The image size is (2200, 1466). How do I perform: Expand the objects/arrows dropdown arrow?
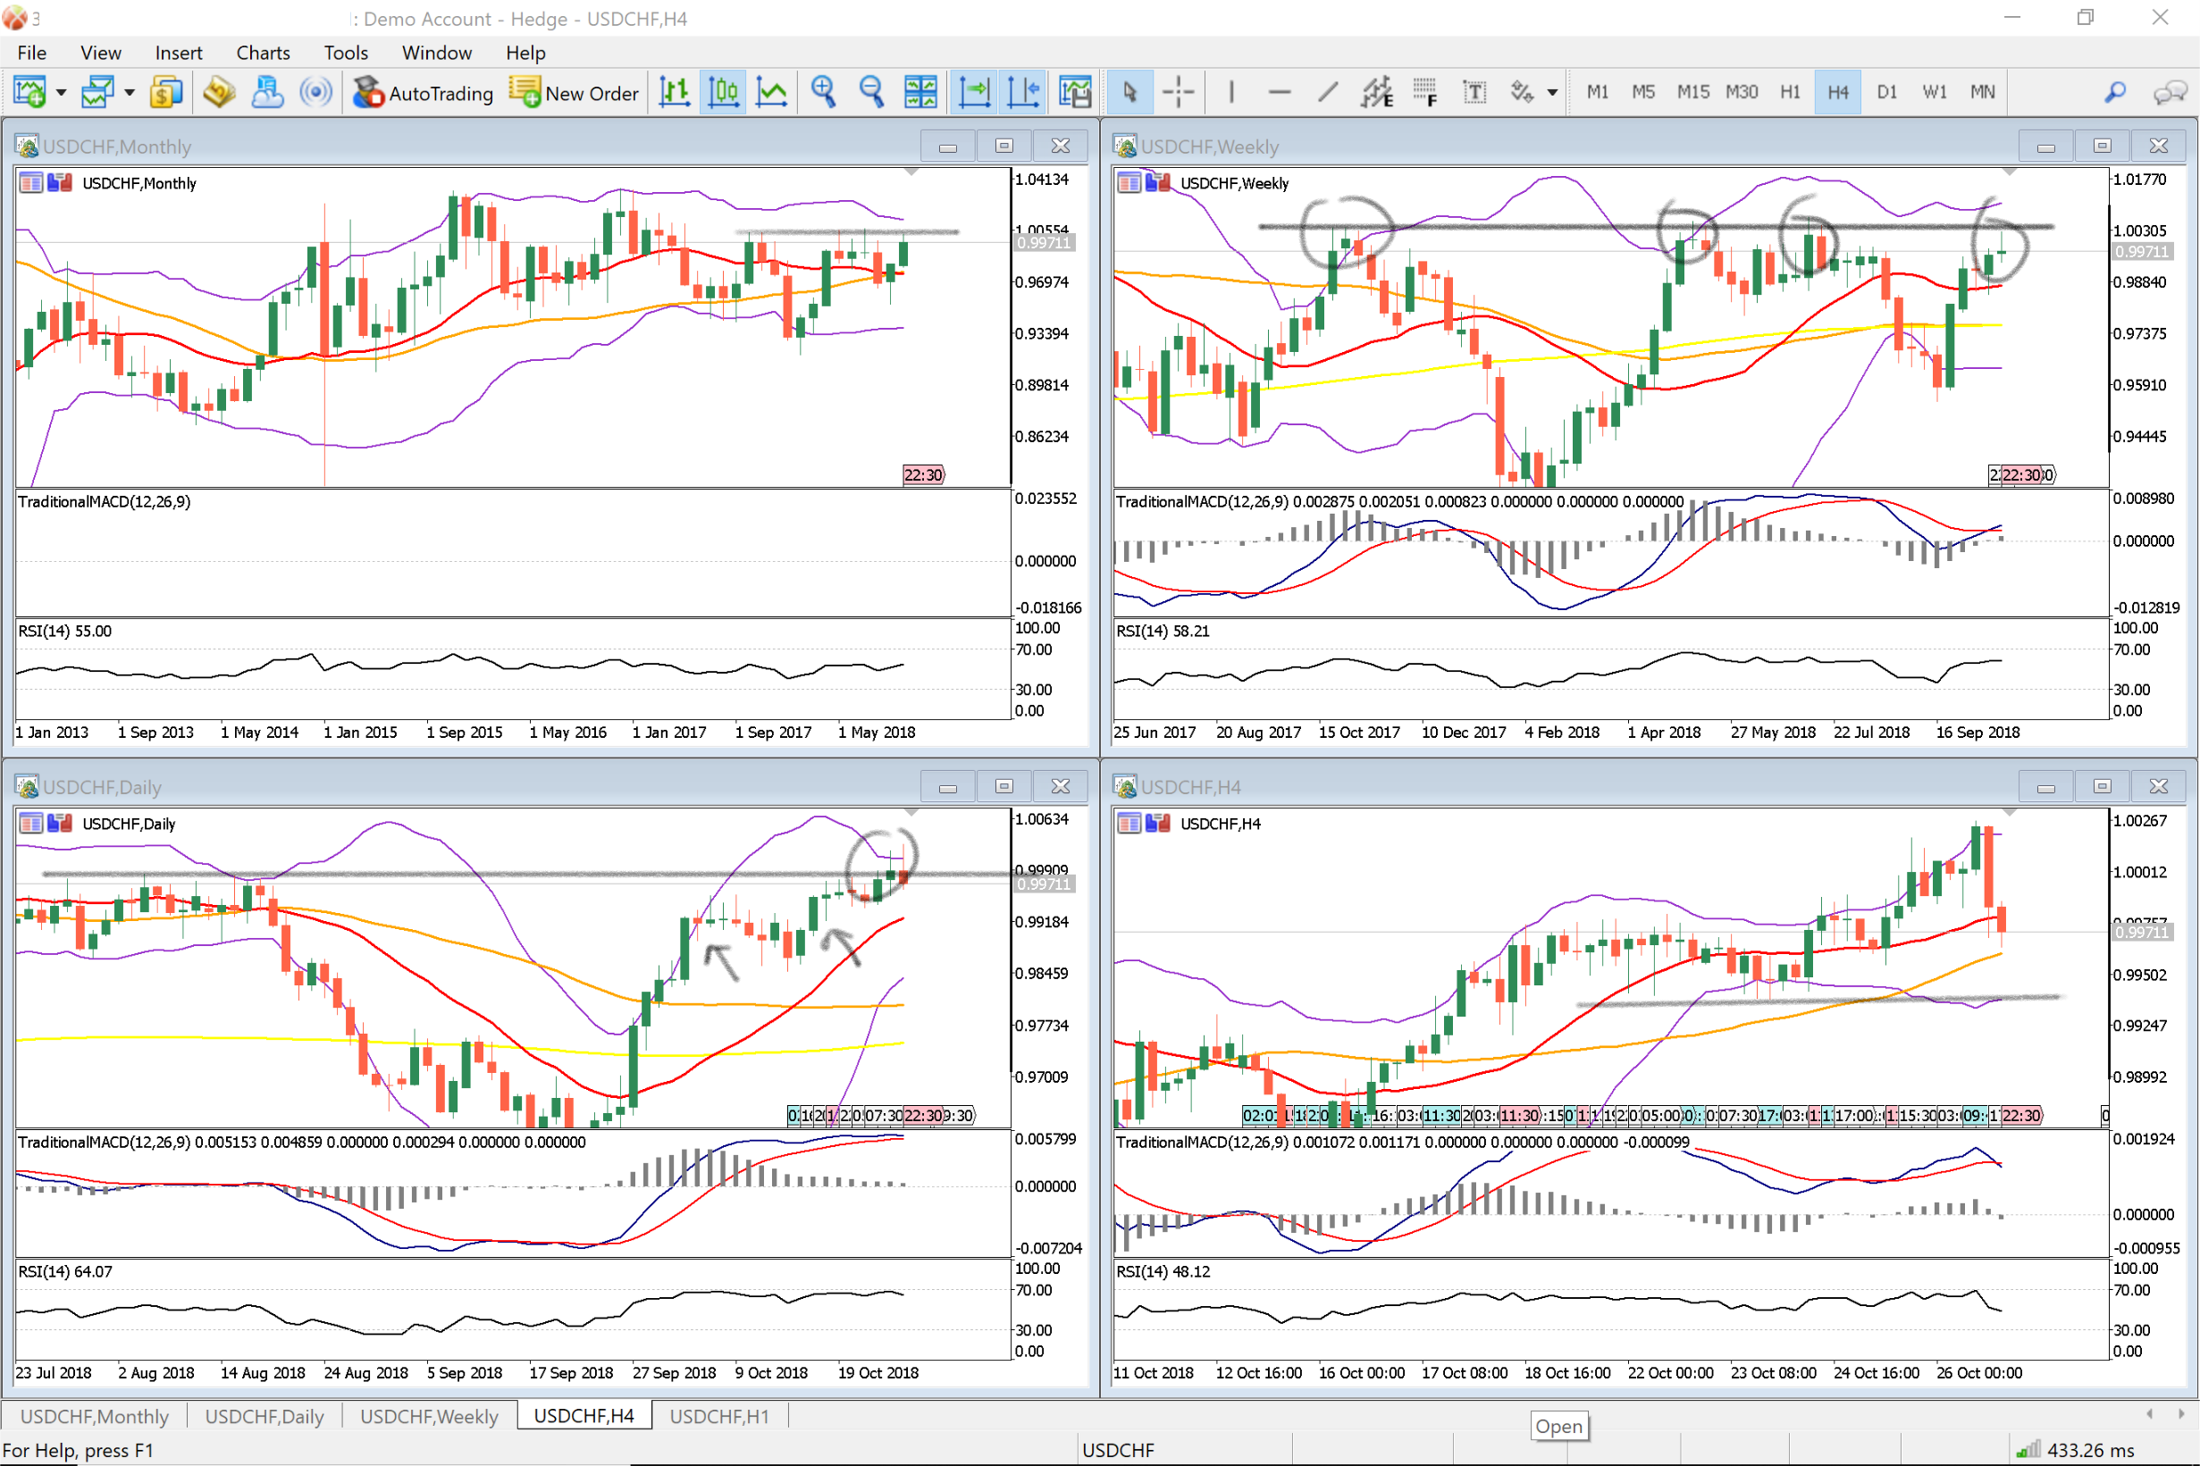coord(1552,92)
